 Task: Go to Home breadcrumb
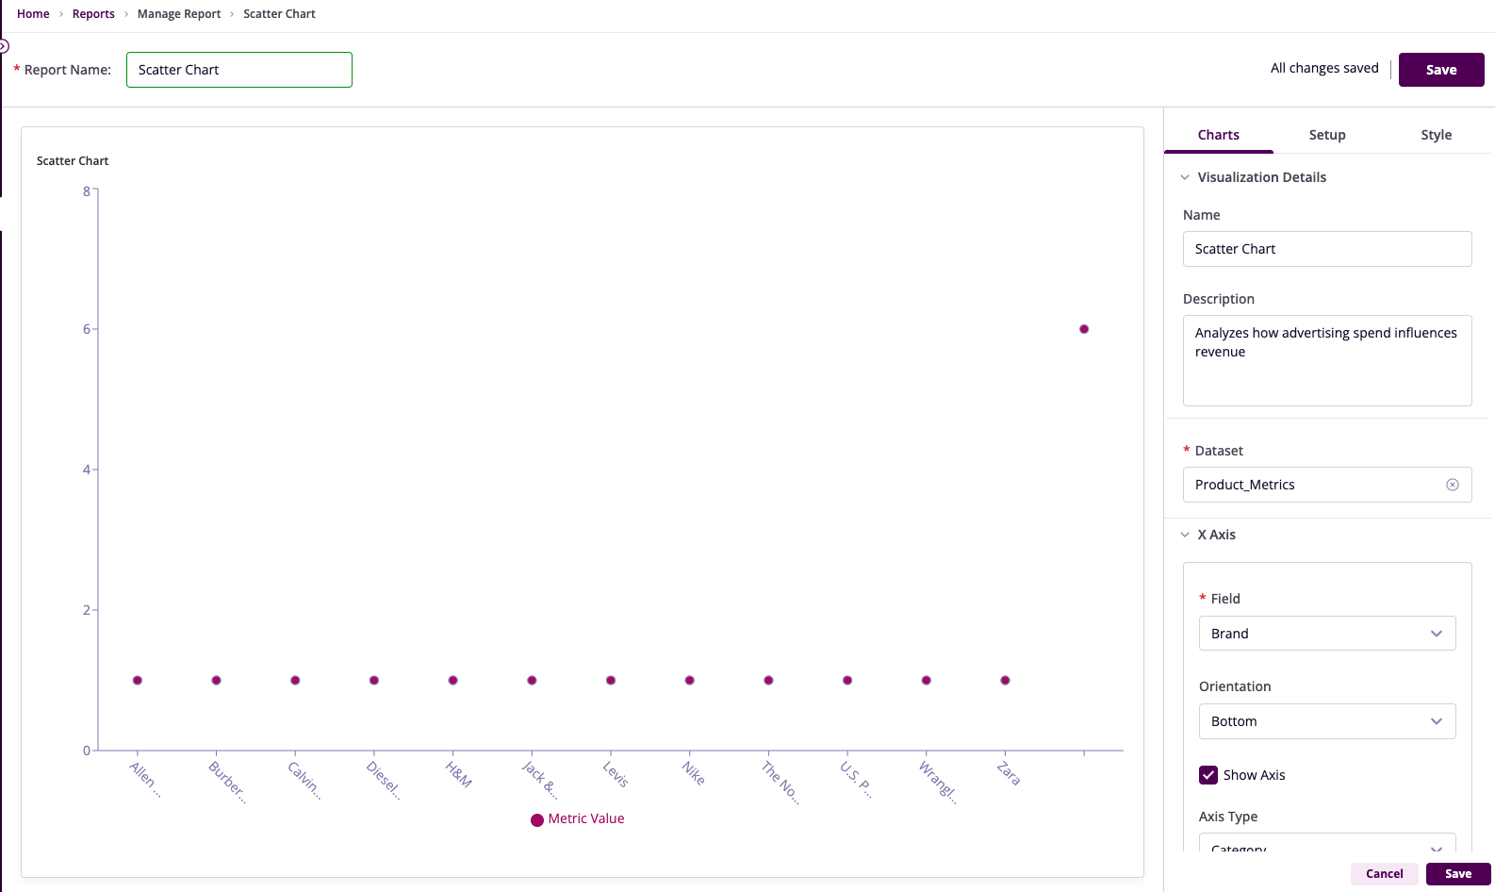coord(33,14)
